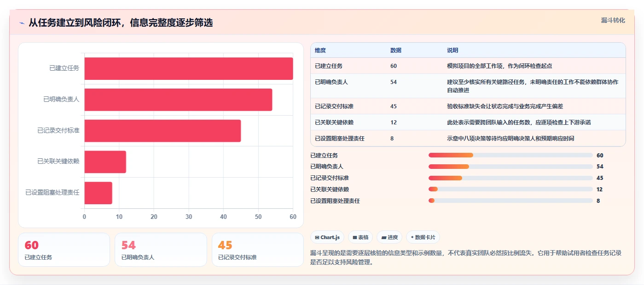Click the 已明确负责人 cell in the table
The height and width of the screenshot is (285, 644).
pos(331,82)
